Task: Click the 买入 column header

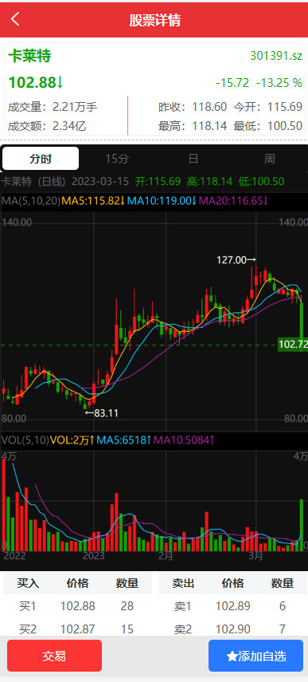Action: [x=28, y=583]
